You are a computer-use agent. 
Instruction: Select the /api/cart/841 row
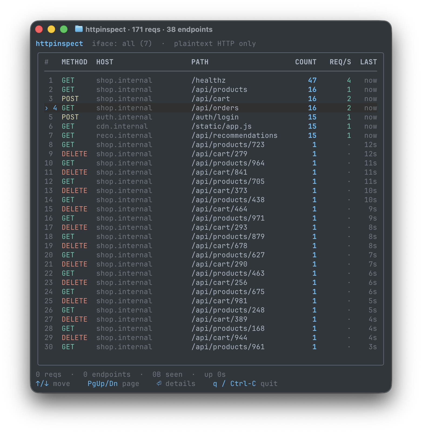(x=211, y=172)
